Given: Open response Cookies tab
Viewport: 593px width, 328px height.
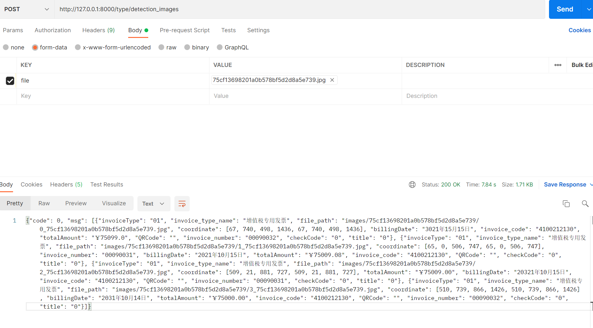Looking at the screenshot, I should click(32, 185).
